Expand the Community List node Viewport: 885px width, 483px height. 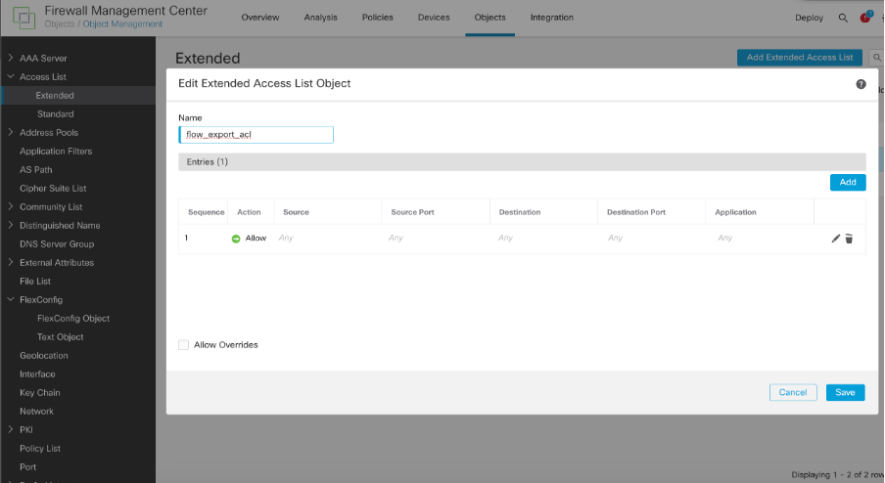[x=10, y=206]
